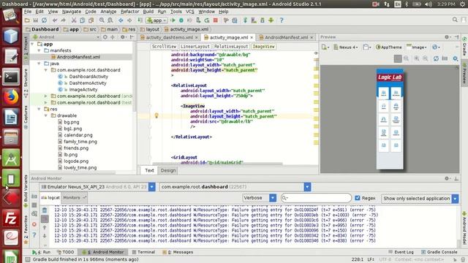Select the LinearLayout breadcrumb
468x263 pixels.
195,47
